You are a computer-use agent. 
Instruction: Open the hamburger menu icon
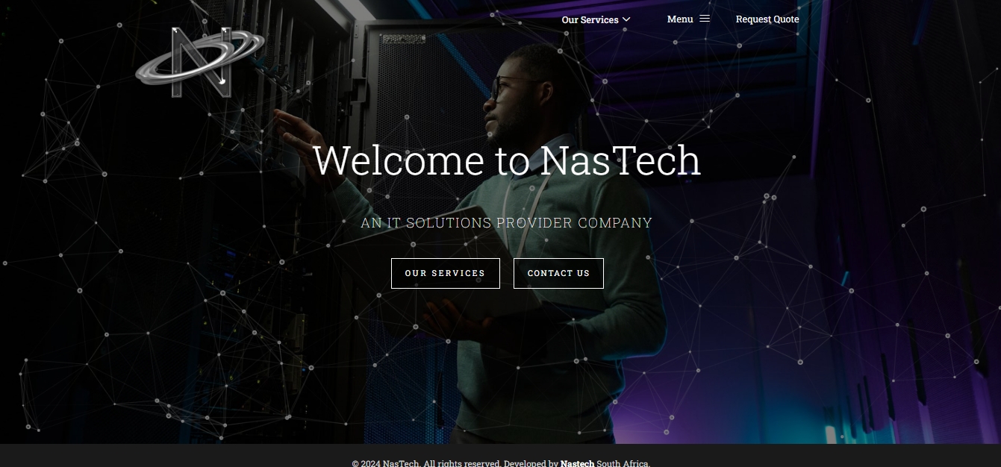tap(705, 19)
